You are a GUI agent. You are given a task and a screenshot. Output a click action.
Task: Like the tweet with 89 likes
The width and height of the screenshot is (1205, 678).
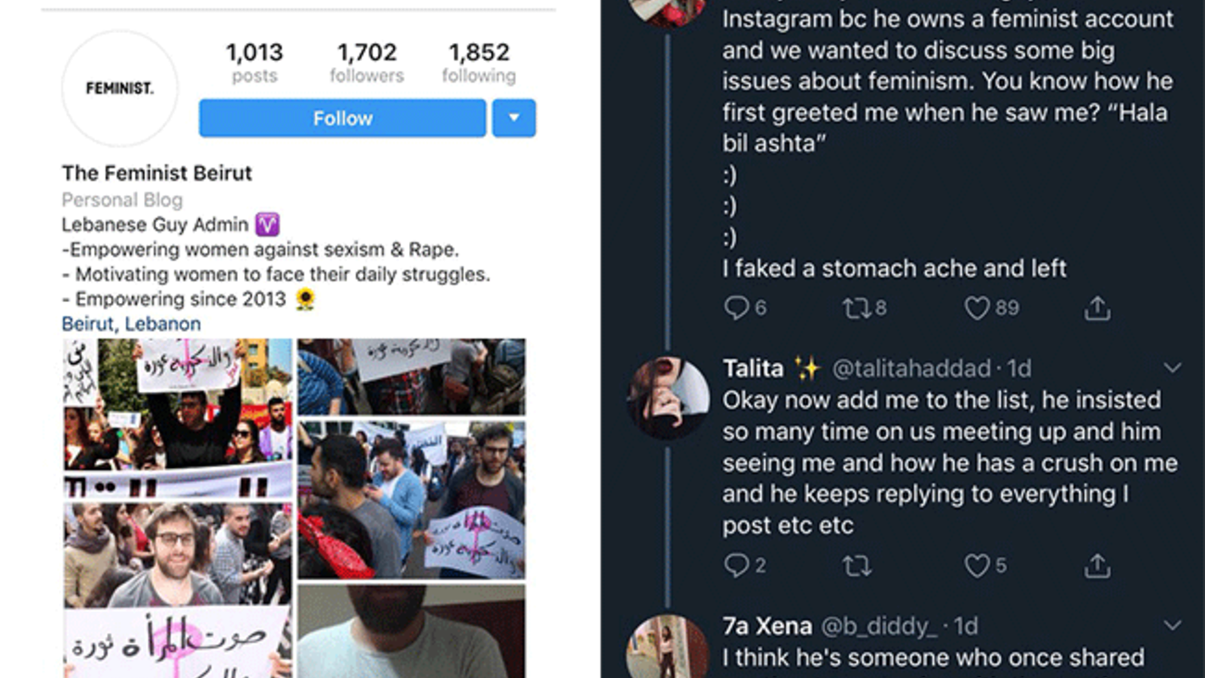(x=977, y=308)
